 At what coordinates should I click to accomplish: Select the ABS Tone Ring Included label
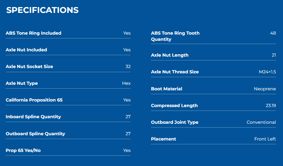[34, 33]
